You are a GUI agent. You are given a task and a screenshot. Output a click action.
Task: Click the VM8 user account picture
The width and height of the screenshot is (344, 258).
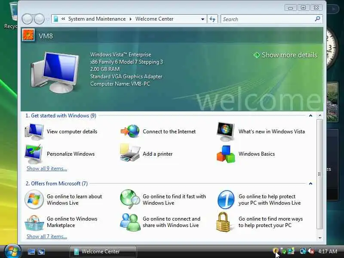[28, 35]
